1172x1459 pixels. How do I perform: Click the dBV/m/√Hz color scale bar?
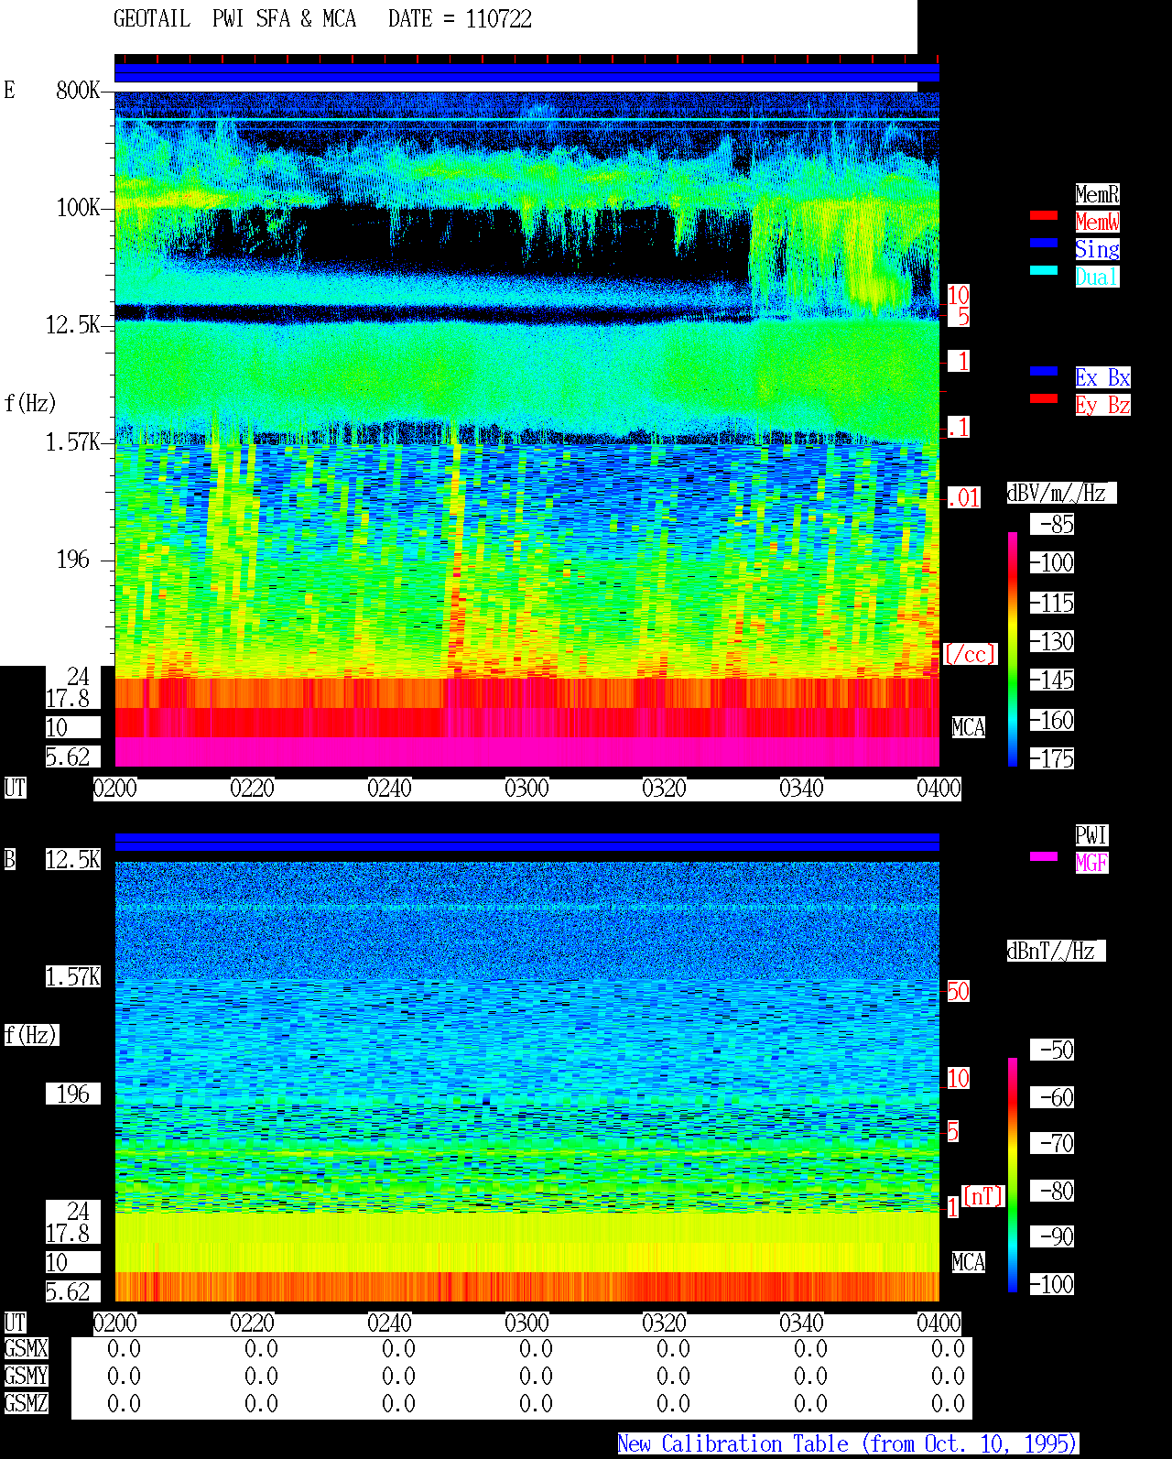1013,648
